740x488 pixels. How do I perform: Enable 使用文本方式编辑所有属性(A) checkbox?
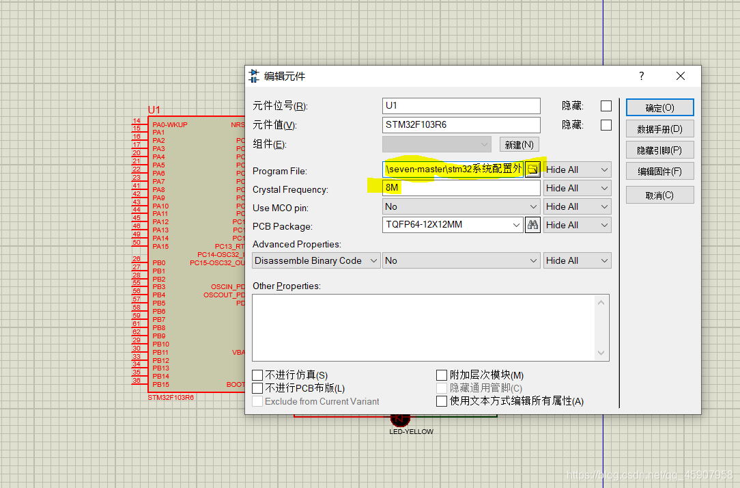[441, 401]
